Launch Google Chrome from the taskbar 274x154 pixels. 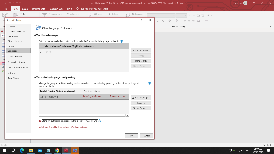click(x=57, y=150)
